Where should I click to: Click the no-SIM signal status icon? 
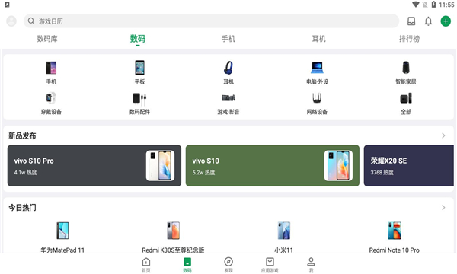click(425, 5)
